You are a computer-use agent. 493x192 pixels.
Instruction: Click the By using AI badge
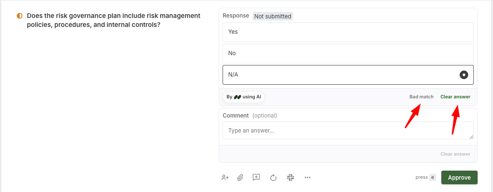(244, 97)
